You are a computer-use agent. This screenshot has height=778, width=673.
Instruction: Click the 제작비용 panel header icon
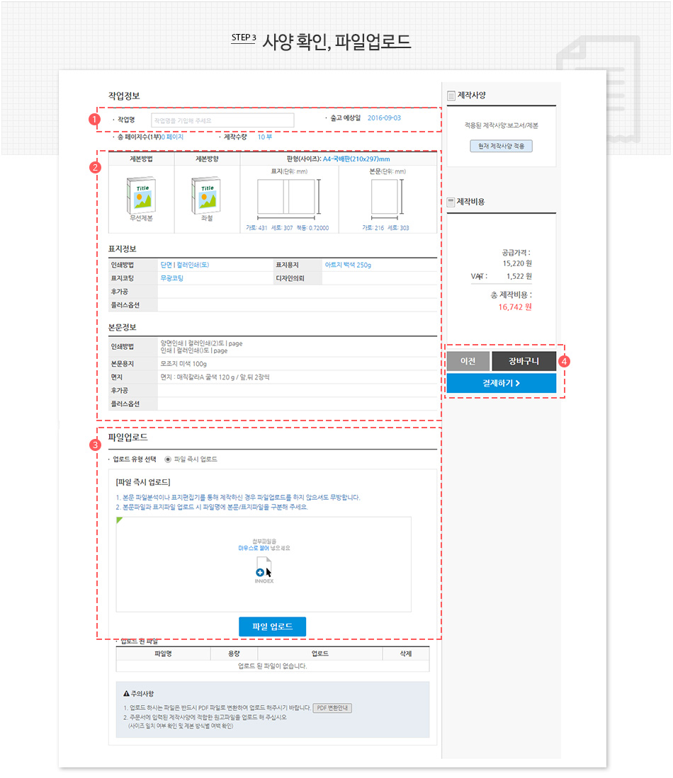(451, 202)
